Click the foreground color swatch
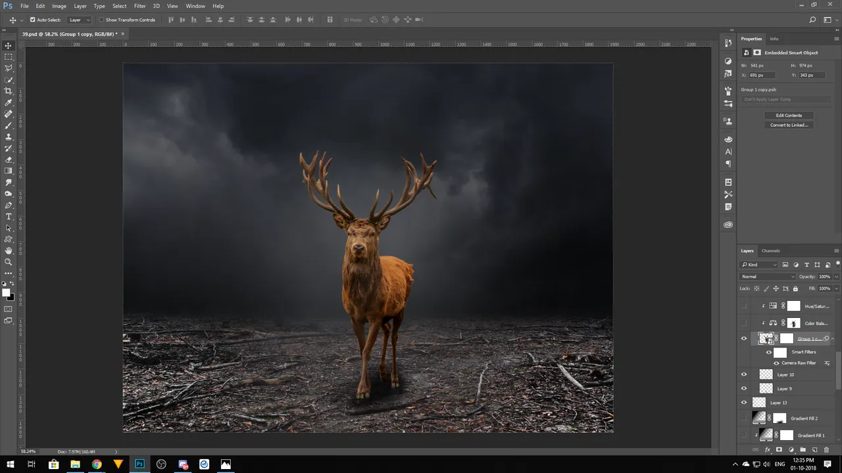The height and width of the screenshot is (473, 842). (x=6, y=292)
